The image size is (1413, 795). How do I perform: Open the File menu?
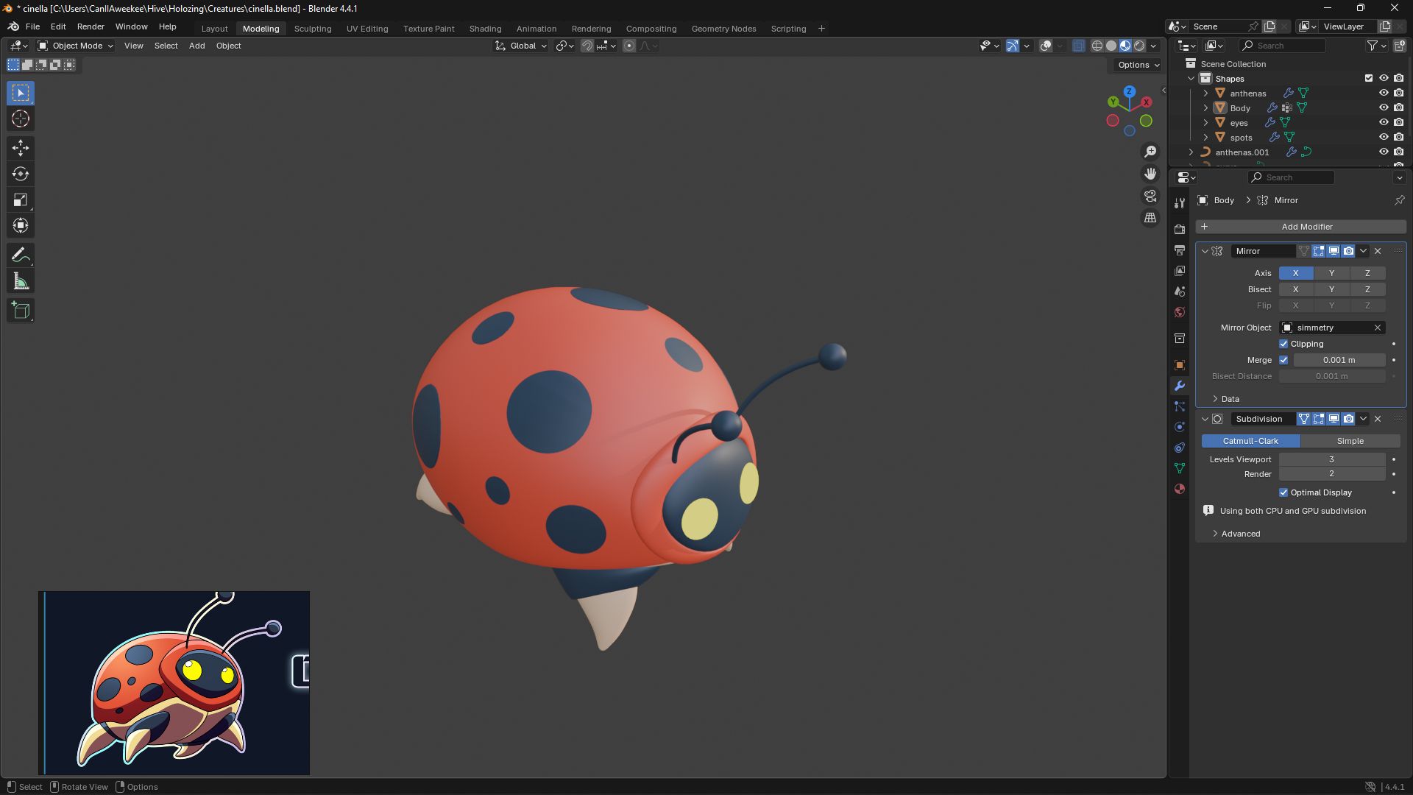[32, 26]
